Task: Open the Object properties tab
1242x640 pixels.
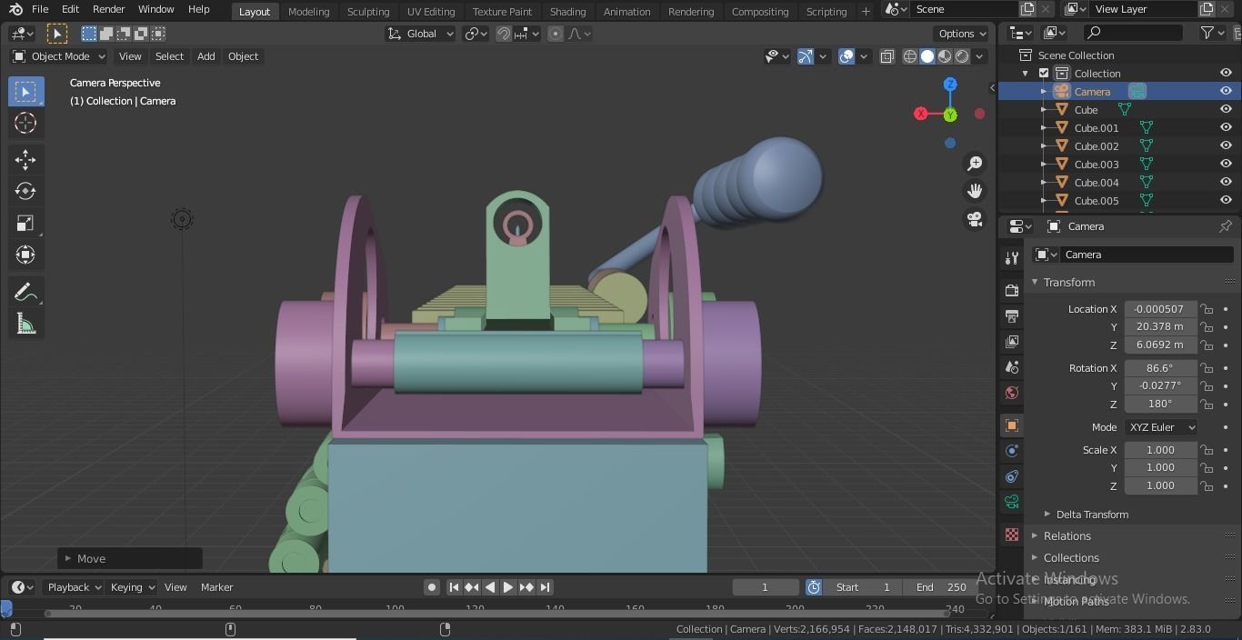Action: [x=1012, y=425]
